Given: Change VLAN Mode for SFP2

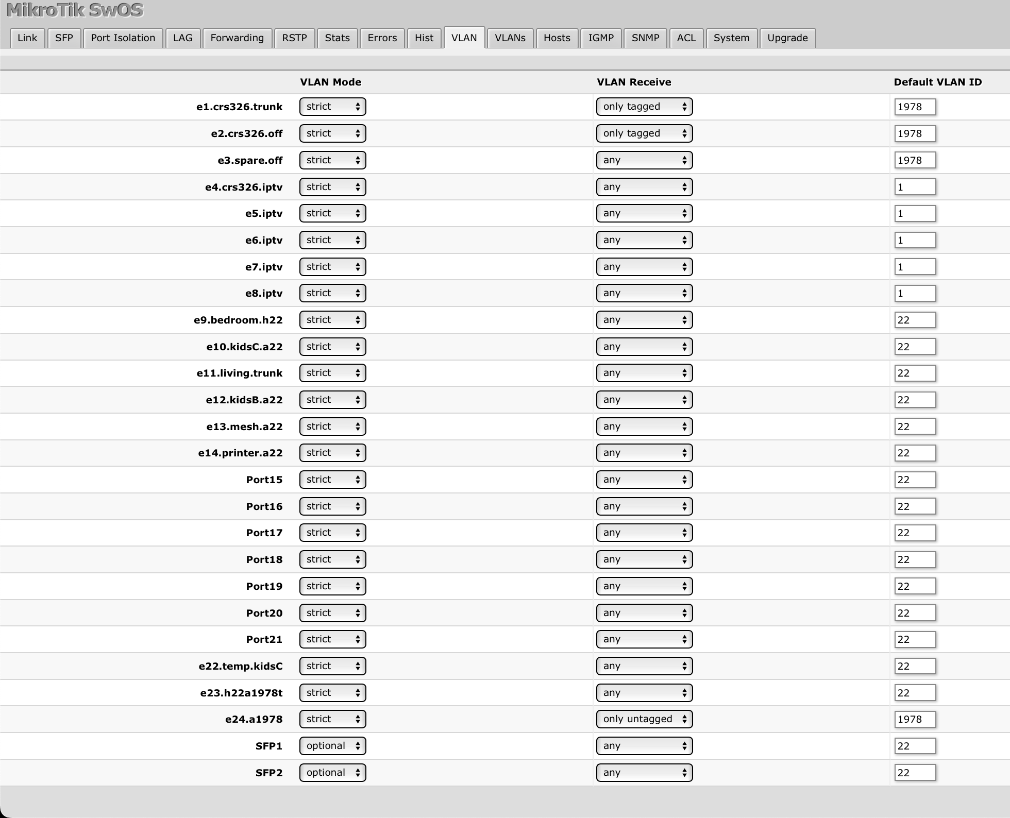Looking at the screenshot, I should pos(333,773).
